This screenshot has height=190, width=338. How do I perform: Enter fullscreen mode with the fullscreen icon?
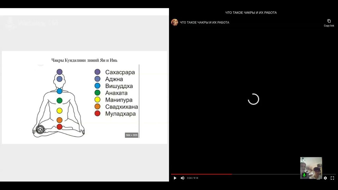(x=332, y=178)
